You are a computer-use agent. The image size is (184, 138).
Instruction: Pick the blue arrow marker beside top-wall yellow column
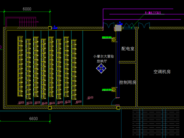[55, 27]
